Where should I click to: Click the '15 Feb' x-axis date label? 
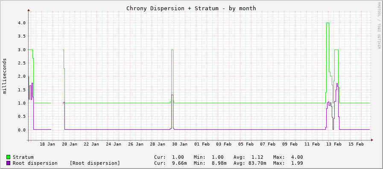coord(356,144)
